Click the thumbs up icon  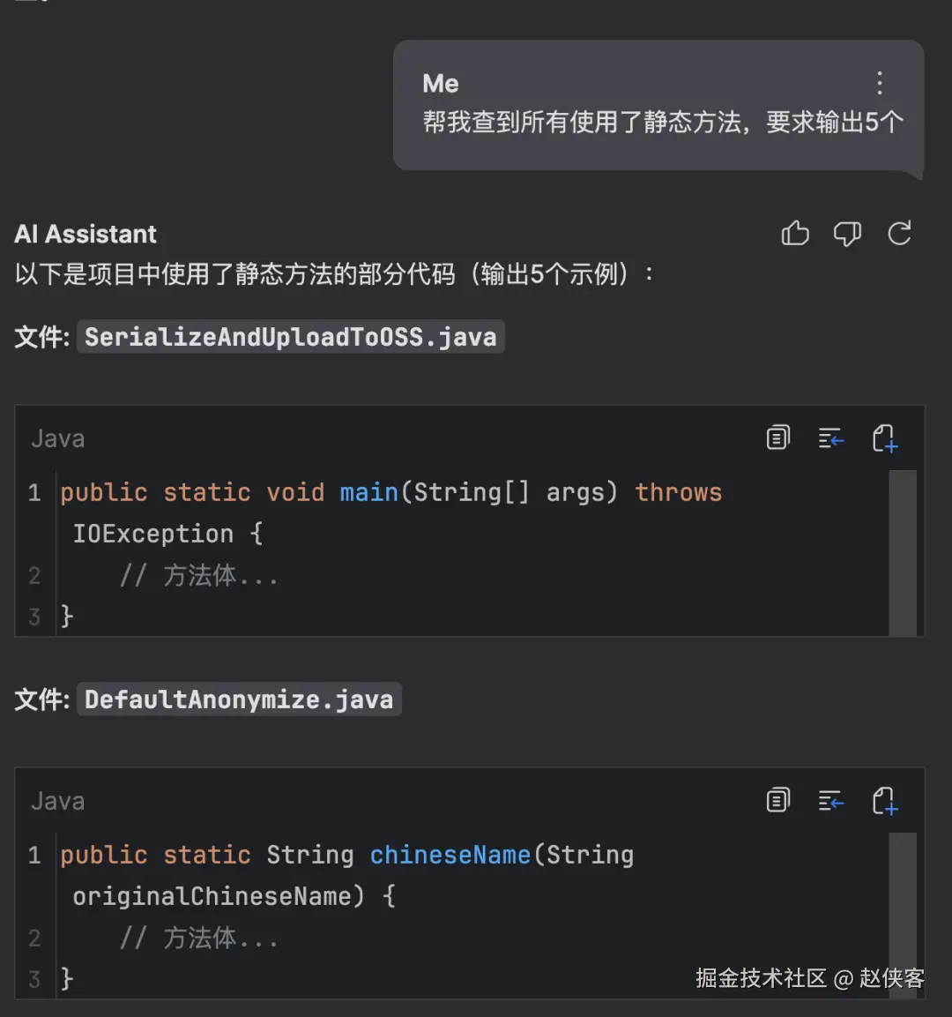[795, 234]
